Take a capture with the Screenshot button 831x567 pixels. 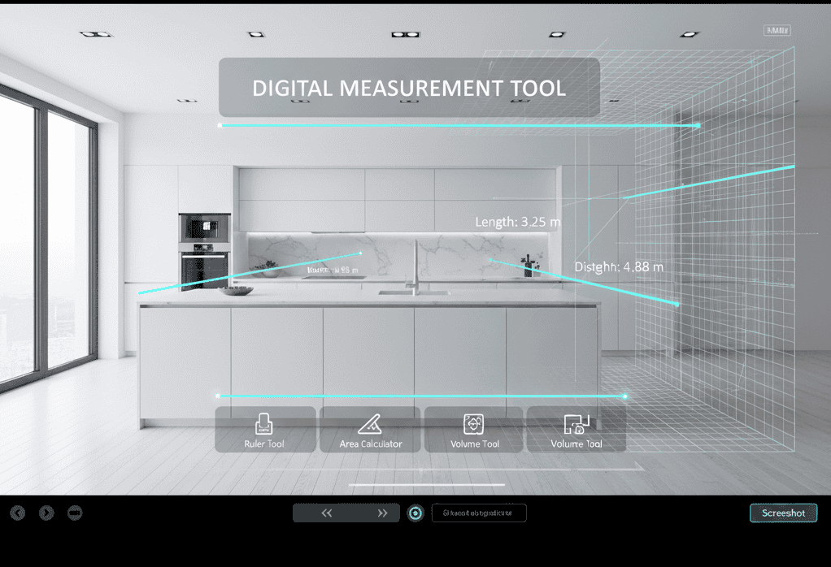(783, 513)
